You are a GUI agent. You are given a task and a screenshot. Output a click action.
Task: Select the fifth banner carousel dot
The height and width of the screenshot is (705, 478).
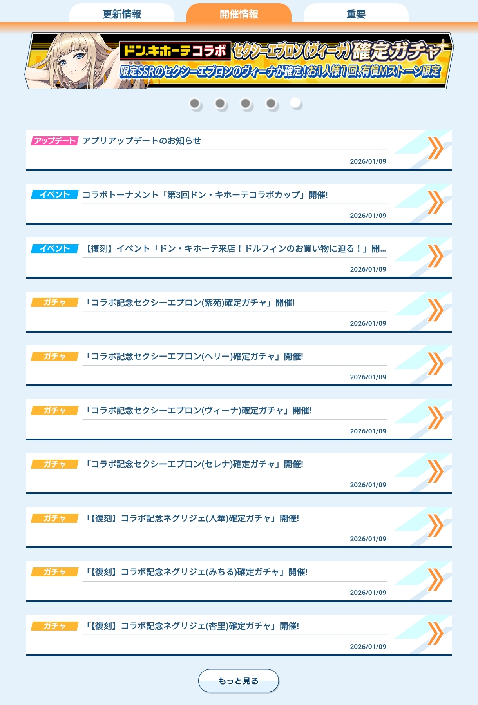point(295,103)
